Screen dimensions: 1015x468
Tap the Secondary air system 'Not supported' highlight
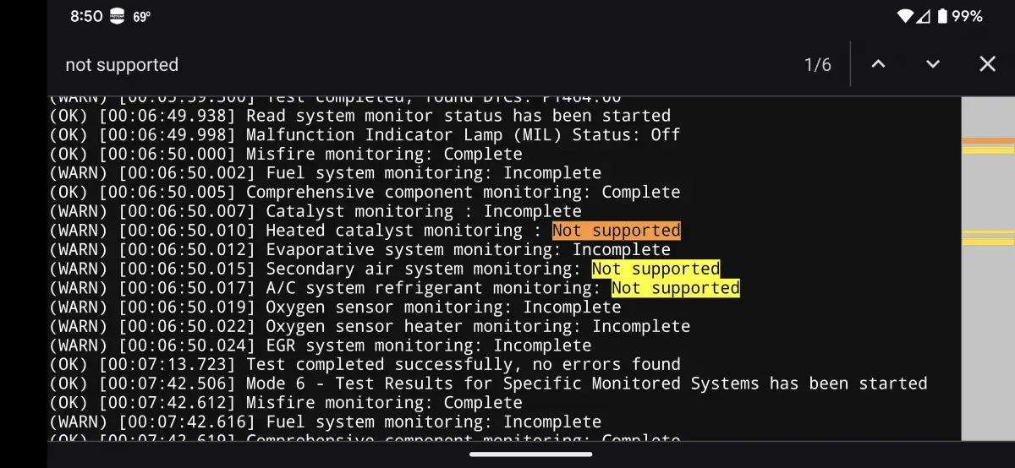(x=656, y=269)
